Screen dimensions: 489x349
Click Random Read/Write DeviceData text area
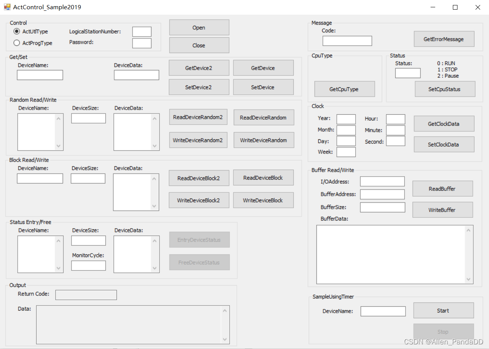click(136, 132)
